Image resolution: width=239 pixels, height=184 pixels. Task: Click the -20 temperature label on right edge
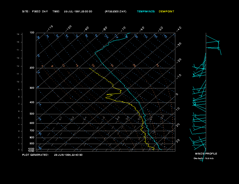(x=179, y=61)
